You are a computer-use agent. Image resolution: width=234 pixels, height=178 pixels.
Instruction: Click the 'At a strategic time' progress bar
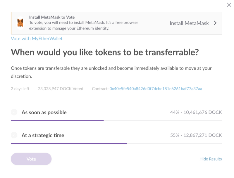(x=116, y=144)
